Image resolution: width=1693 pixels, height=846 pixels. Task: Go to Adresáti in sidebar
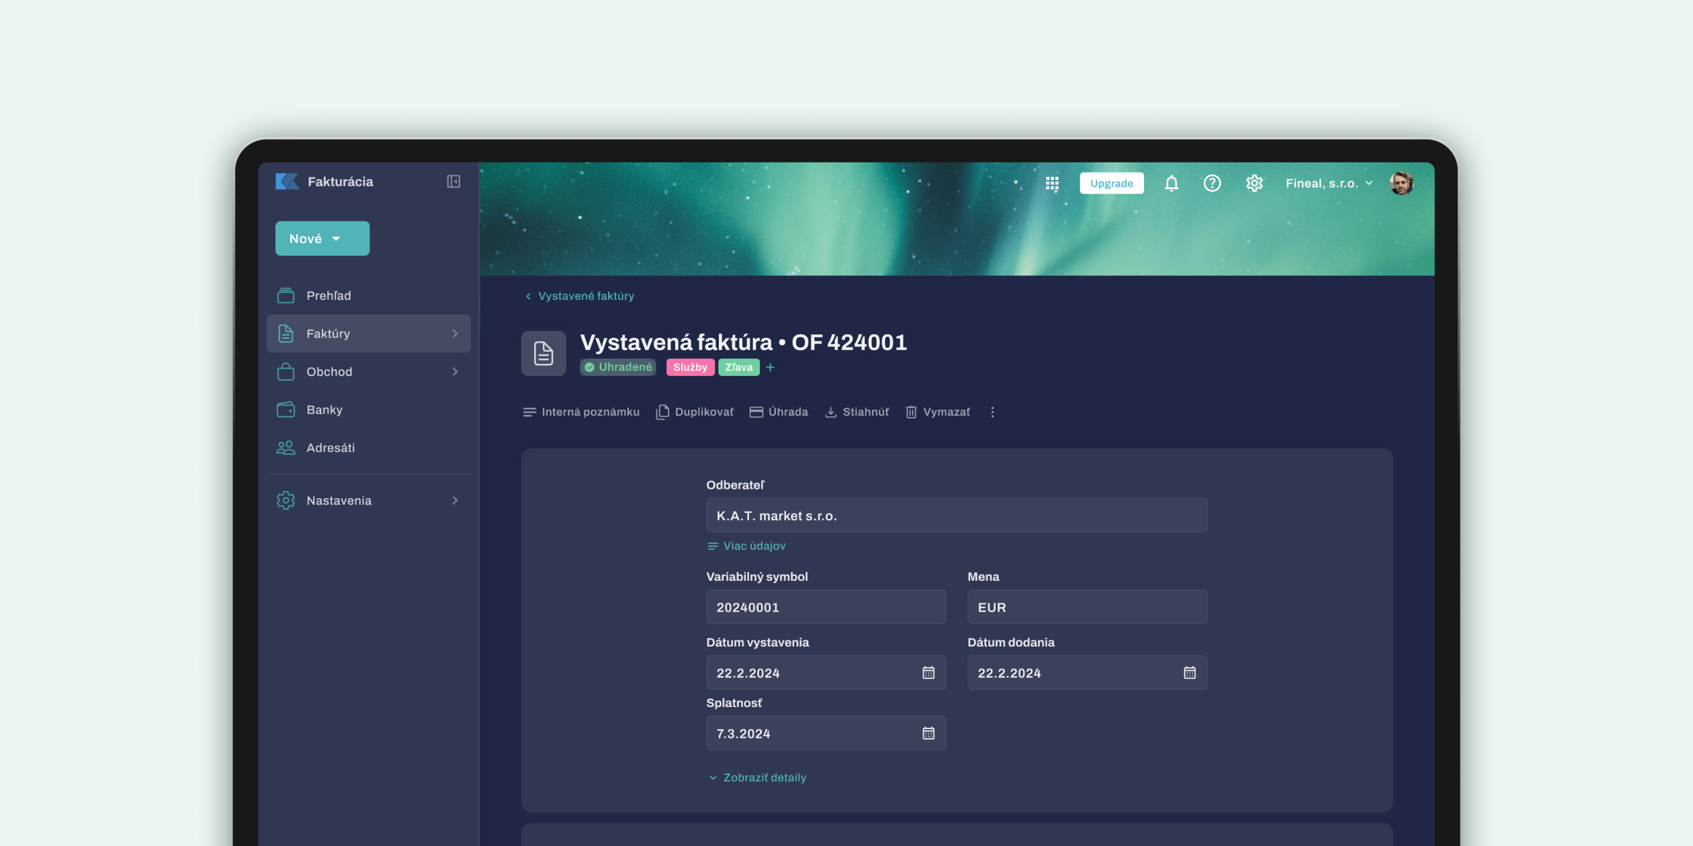pyautogui.click(x=330, y=448)
